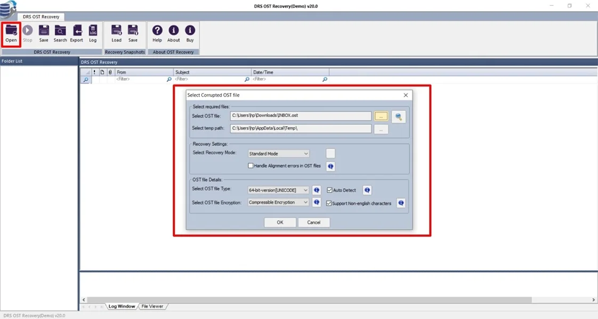Click the search OST file magnifier icon
598x319 pixels.
(399, 117)
